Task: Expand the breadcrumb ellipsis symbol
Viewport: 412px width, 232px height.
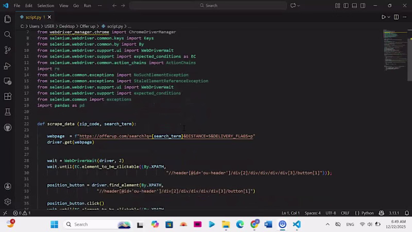Action: [130, 26]
